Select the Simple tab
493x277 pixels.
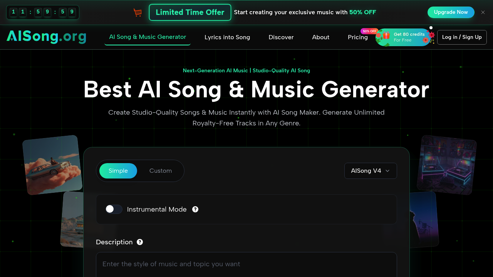point(118,170)
